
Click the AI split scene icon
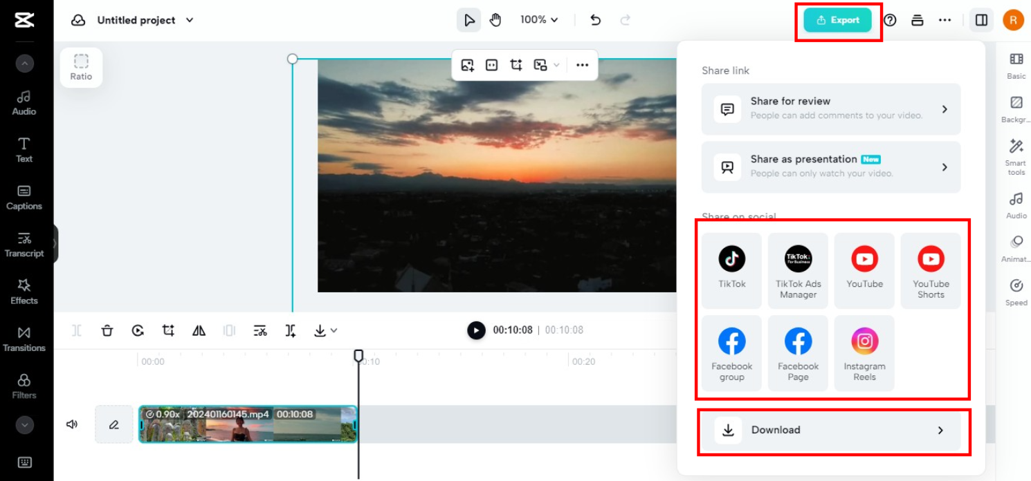point(291,330)
